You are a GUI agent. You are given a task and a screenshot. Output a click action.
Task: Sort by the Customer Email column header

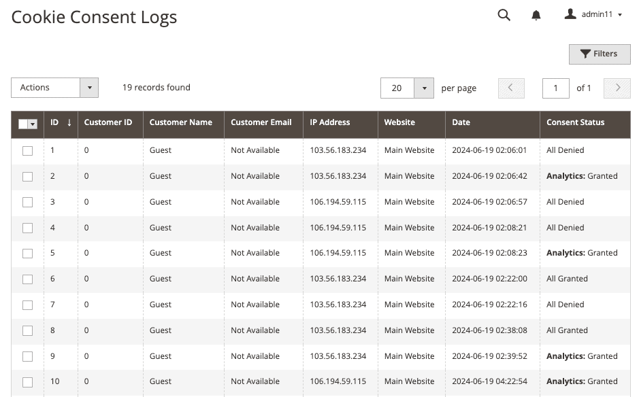coord(261,122)
